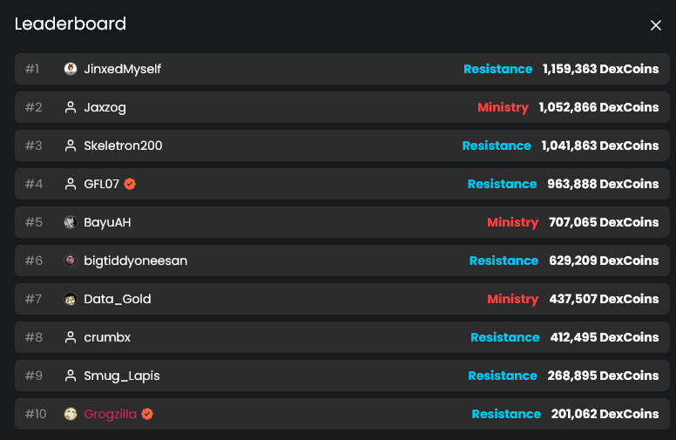The image size is (676, 440).
Task: Open Grogzilla's highlighted username link
Action: [x=110, y=414]
